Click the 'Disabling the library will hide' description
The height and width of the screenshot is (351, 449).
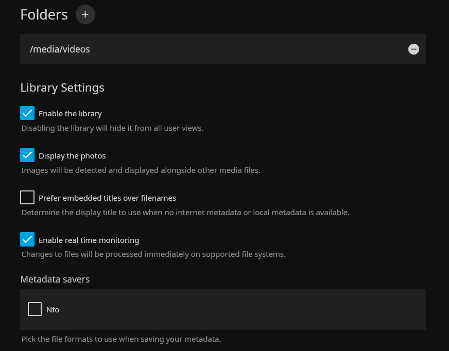pos(112,128)
